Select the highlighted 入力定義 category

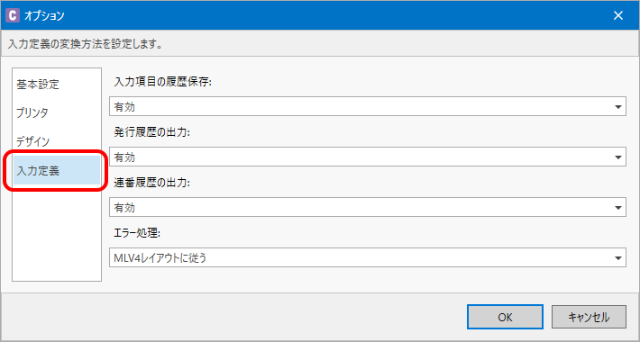coord(57,170)
